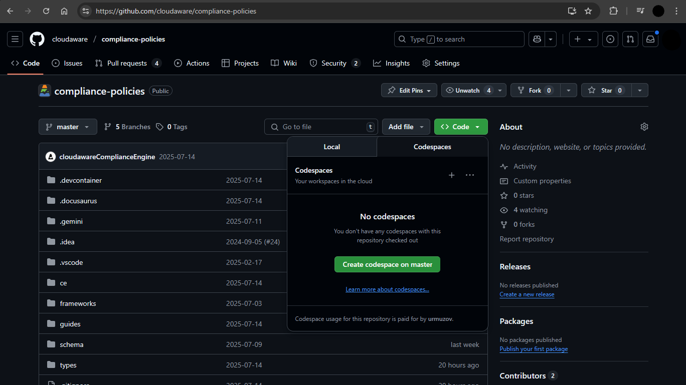The width and height of the screenshot is (686, 385).
Task: Go to the Actions tab
Action: point(192,63)
